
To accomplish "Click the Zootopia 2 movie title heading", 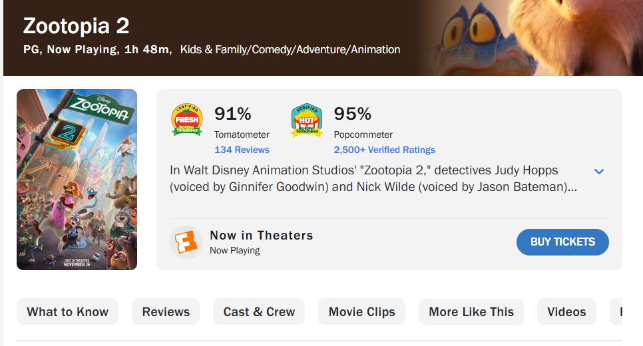I will 76,27.
